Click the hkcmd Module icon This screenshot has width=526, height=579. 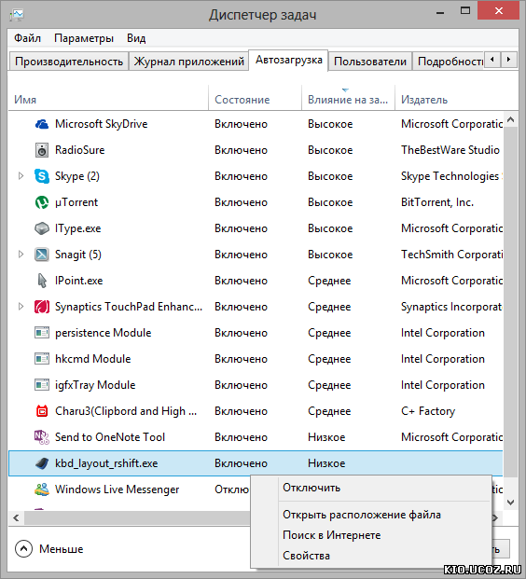coord(42,359)
